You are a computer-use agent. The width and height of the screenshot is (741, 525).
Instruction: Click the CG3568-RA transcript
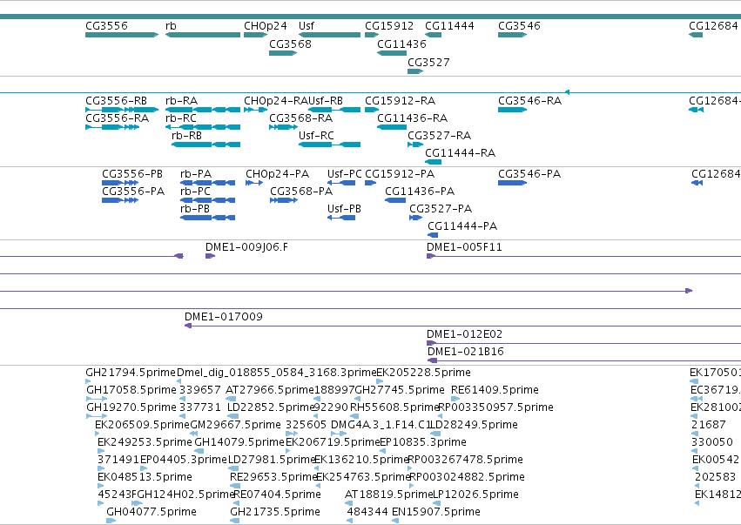click(x=284, y=127)
